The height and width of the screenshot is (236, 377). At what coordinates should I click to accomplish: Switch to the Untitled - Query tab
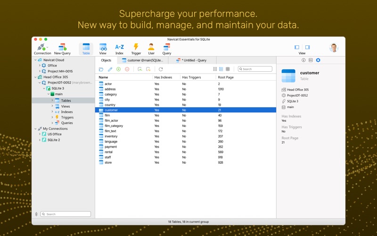pos(191,60)
